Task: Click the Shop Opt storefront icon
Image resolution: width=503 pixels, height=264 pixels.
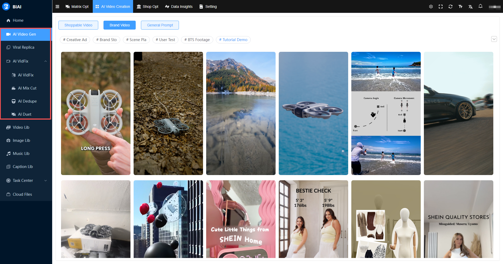Action: click(x=139, y=7)
